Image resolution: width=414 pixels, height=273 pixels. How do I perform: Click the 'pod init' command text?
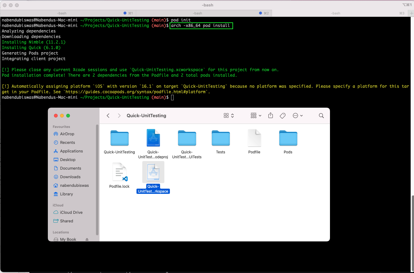pos(181,20)
